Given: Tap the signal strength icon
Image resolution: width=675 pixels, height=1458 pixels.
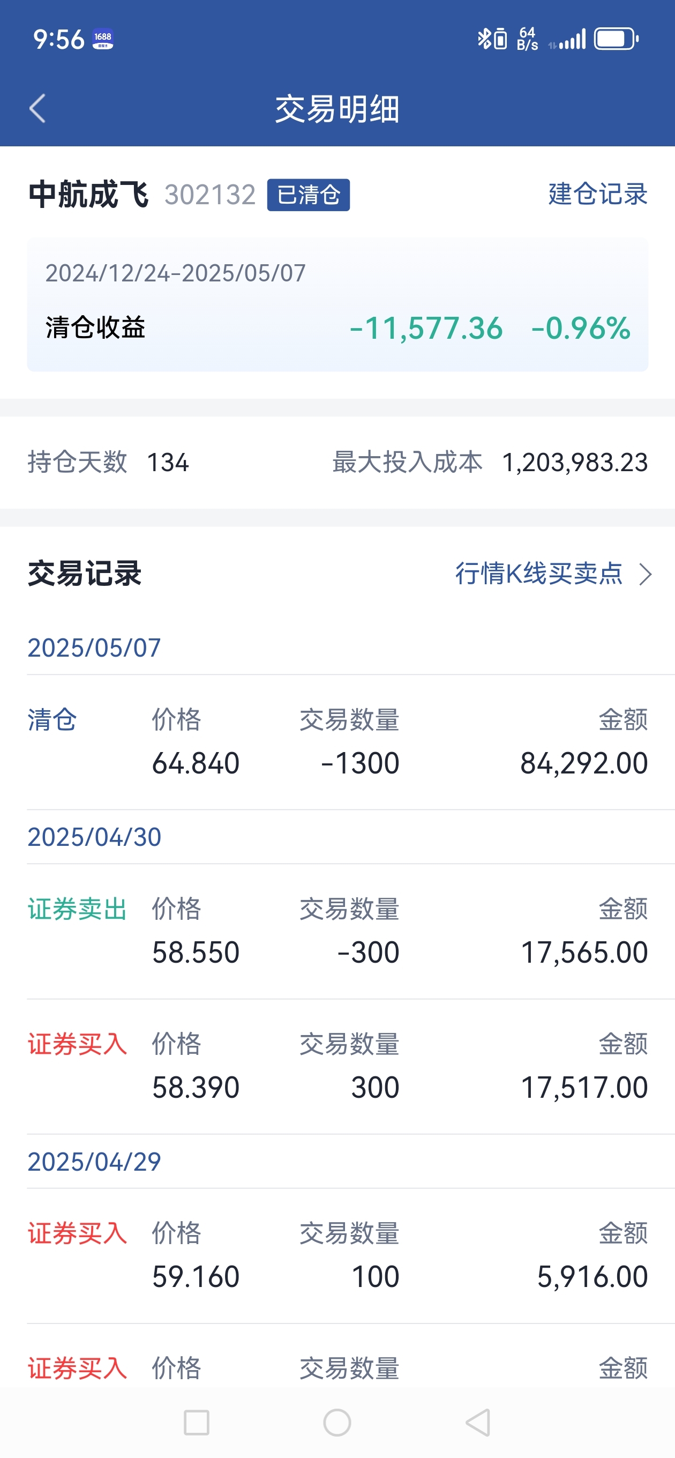Looking at the screenshot, I should pyautogui.click(x=567, y=40).
